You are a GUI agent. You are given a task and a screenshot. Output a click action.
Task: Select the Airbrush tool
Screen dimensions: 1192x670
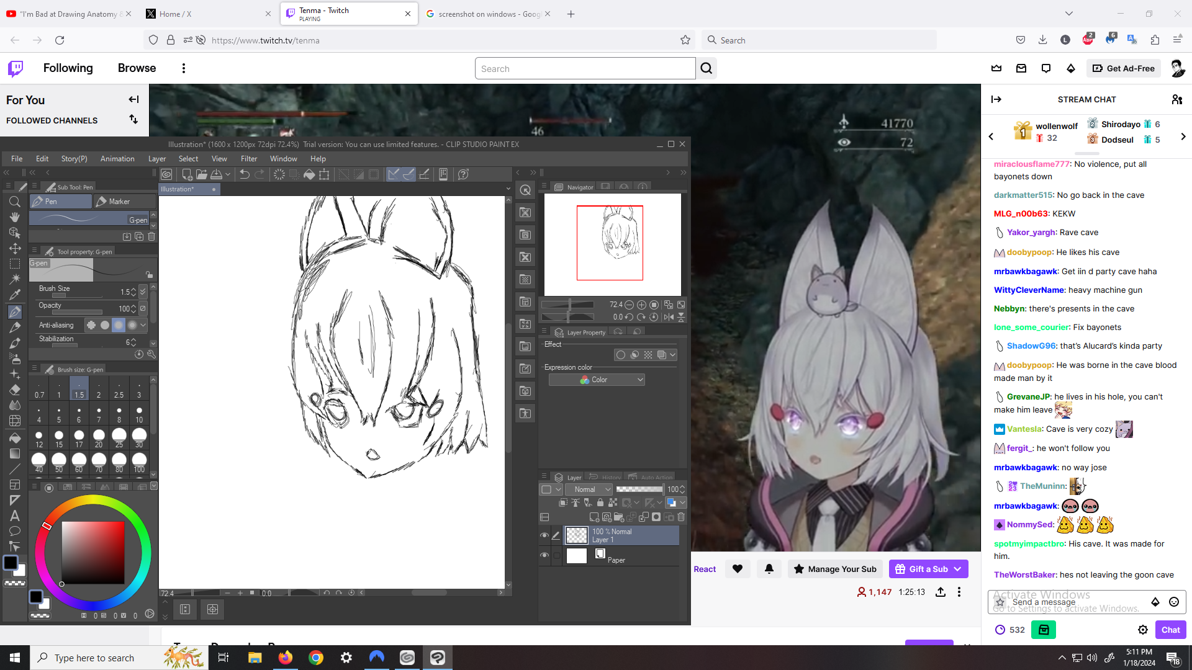pyautogui.click(x=15, y=359)
